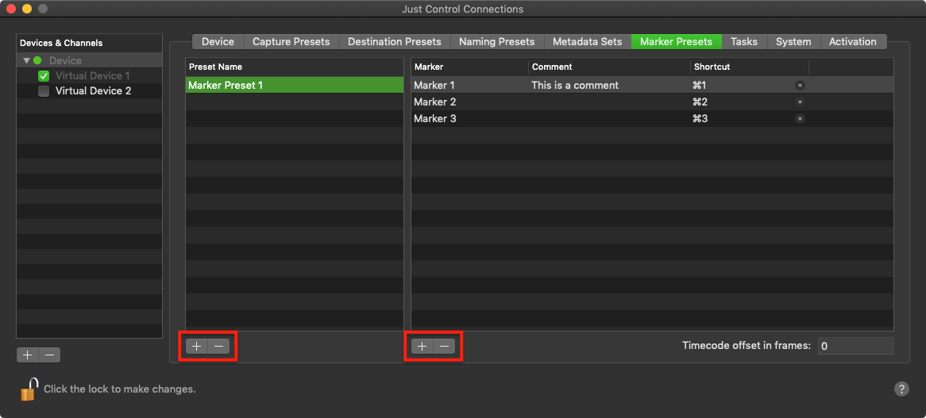The image size is (926, 418).
Task: Clear the shortcut for Marker 3
Action: [x=800, y=118]
